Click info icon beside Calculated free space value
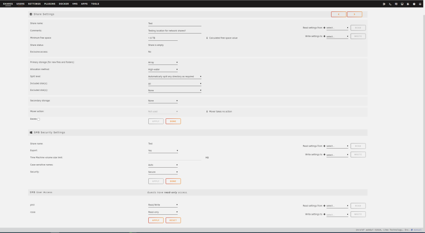The image size is (425, 233). pyautogui.click(x=207, y=38)
